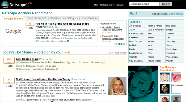This screenshot has height=102, width=186.
Task: Open the Mail link in the header
Action: tap(96, 5)
